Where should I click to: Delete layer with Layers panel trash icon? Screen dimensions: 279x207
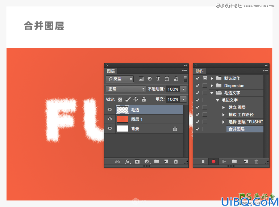tap(176, 161)
